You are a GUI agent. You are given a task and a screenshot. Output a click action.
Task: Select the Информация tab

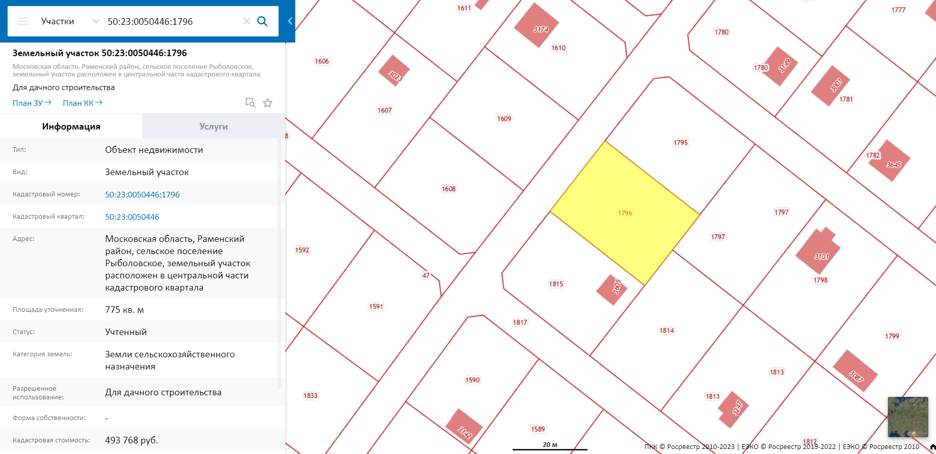[x=71, y=126]
